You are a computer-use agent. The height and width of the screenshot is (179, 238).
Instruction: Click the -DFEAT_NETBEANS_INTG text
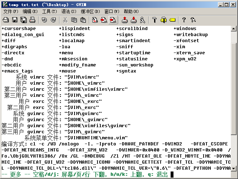click(x=30, y=150)
